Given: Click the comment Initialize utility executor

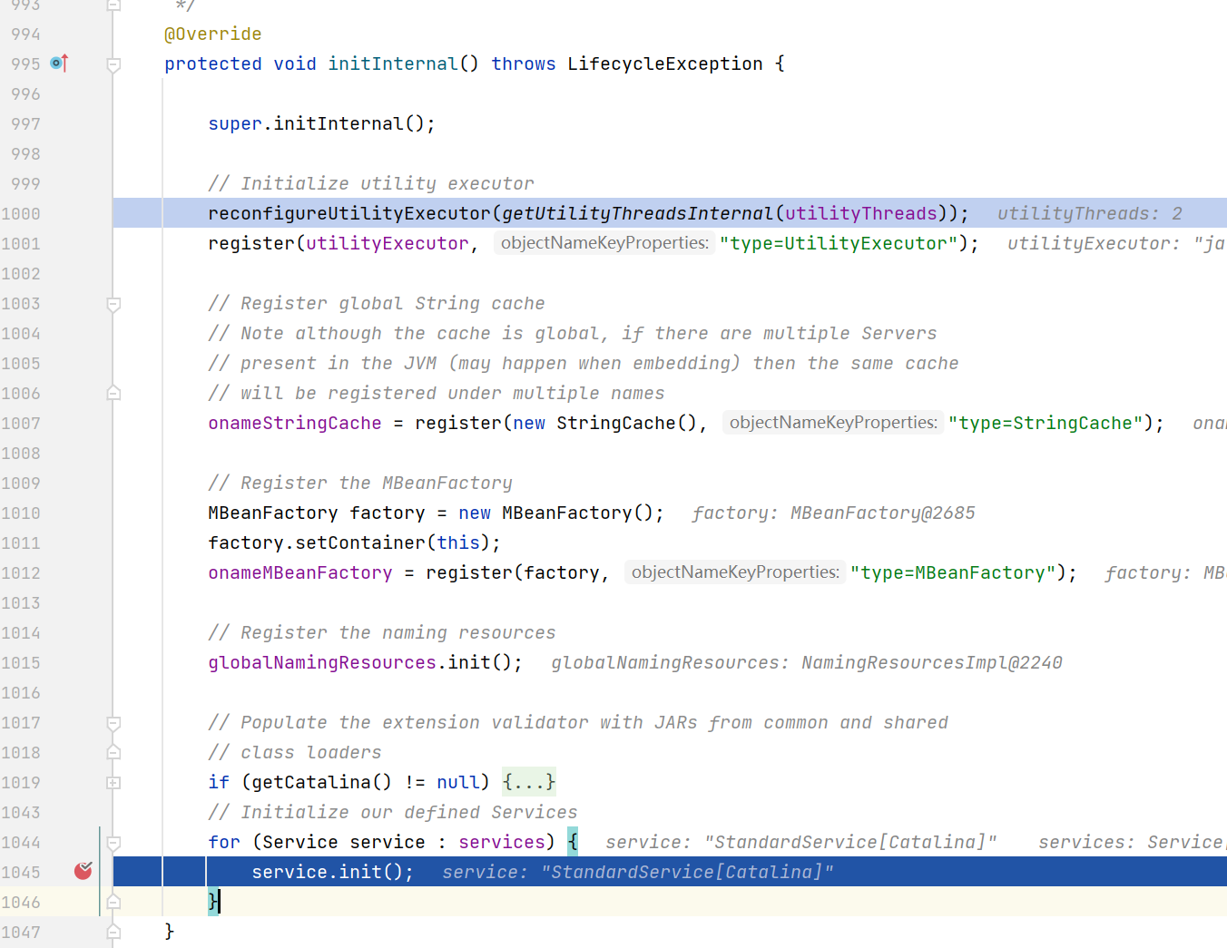Looking at the screenshot, I should (371, 183).
